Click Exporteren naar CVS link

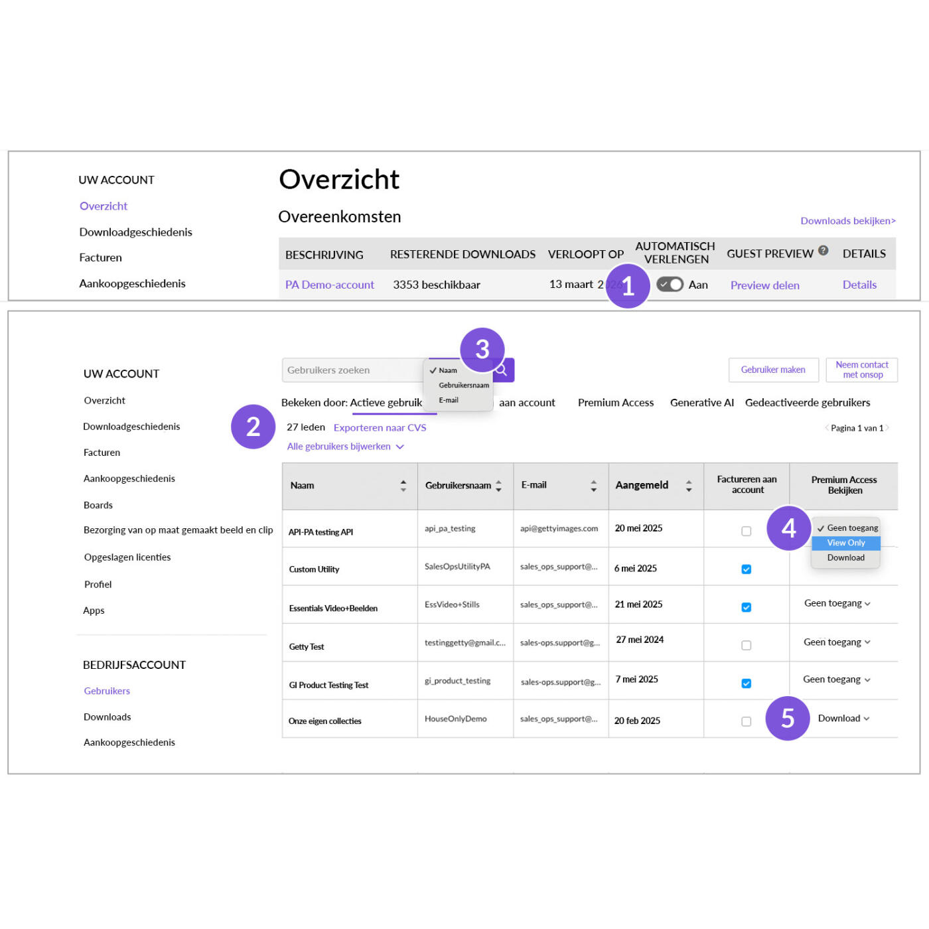pyautogui.click(x=380, y=428)
